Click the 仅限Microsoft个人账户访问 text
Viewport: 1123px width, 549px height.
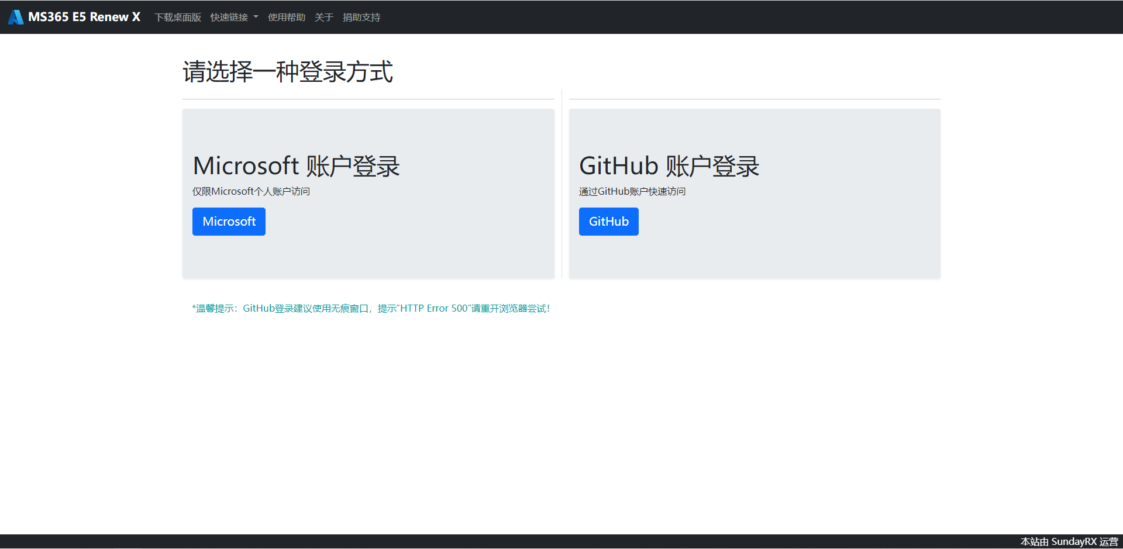point(252,191)
